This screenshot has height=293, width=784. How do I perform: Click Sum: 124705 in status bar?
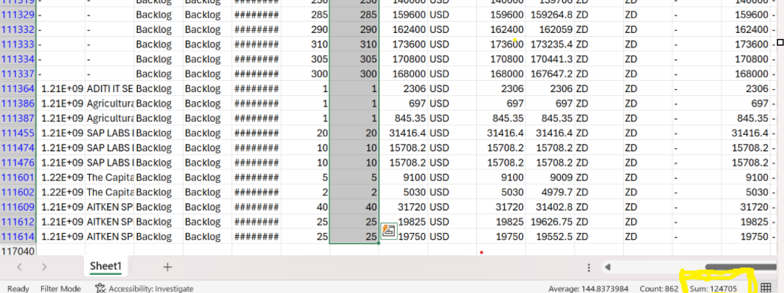713,289
